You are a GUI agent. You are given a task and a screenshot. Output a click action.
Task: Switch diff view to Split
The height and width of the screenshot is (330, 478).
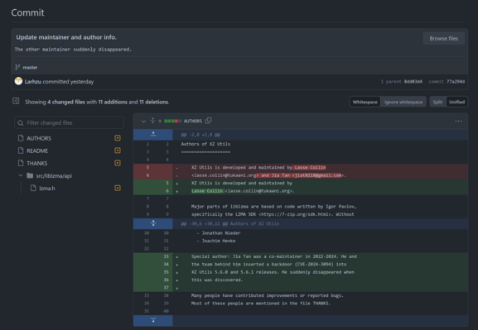437,102
